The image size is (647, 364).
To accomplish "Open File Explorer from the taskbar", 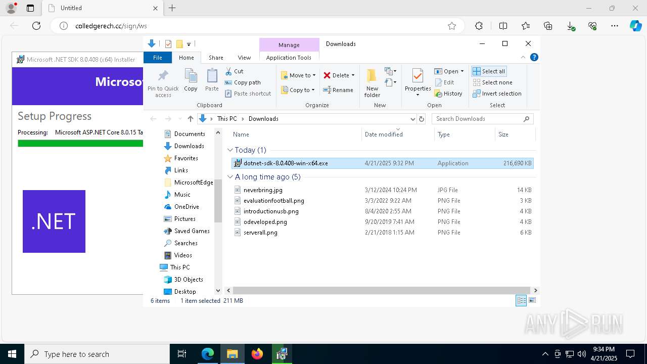I will [232, 354].
